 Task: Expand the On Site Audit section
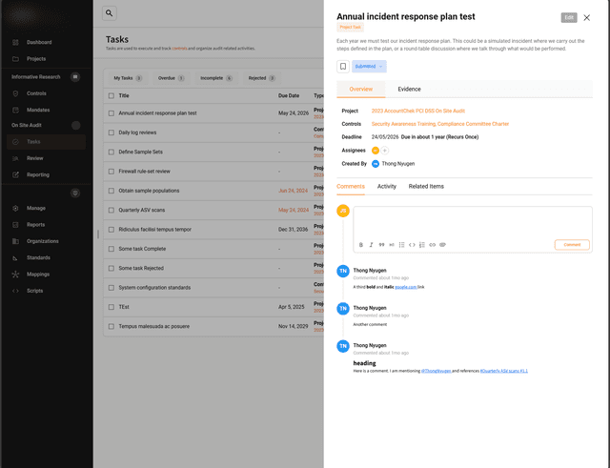click(x=75, y=125)
